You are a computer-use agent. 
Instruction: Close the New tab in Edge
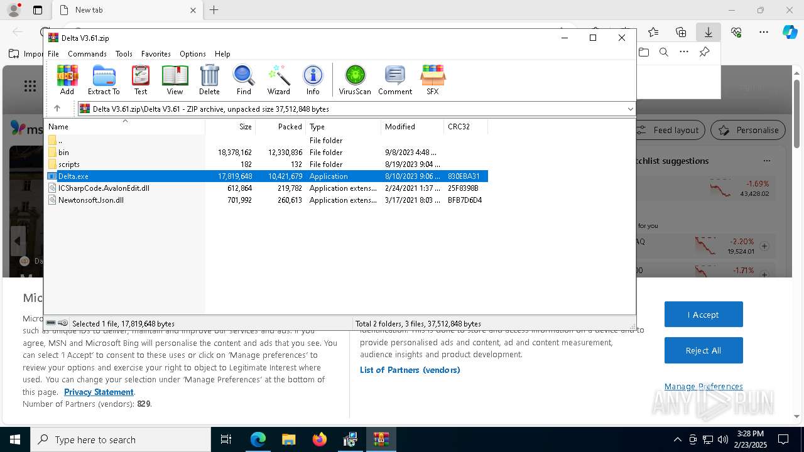click(193, 10)
